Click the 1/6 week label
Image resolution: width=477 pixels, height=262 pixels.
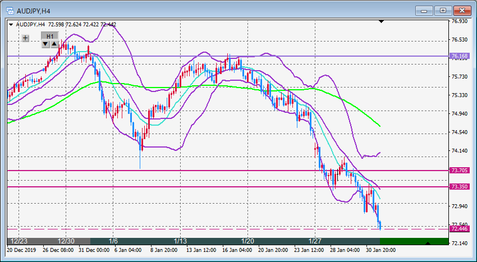point(113,241)
